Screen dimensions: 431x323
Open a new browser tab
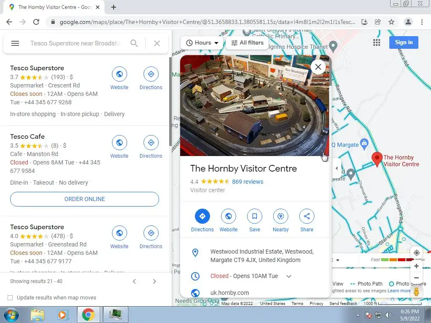114,7
